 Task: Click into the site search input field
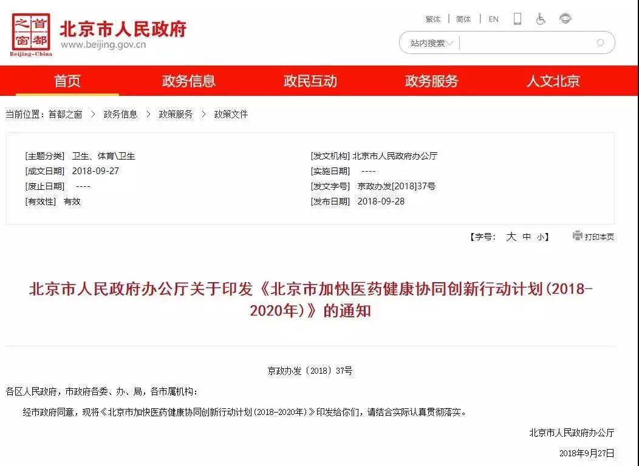(527, 42)
